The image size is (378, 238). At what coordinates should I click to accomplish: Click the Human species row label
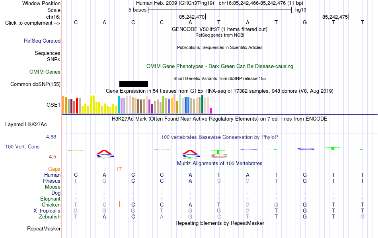tap(52, 175)
